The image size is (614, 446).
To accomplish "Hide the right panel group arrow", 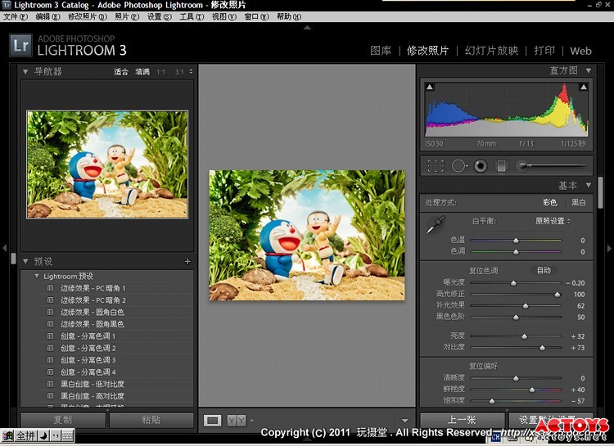I will (609, 248).
